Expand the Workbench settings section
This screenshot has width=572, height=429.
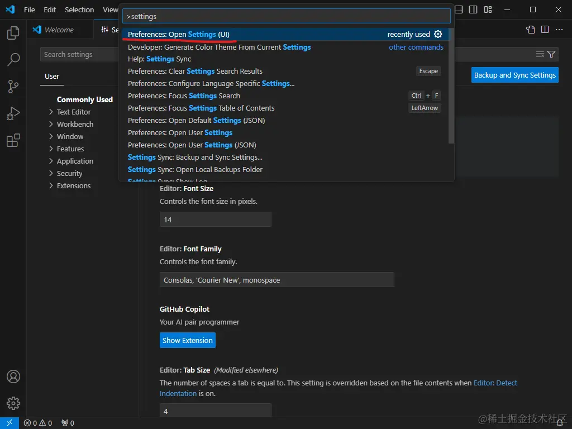[75, 125]
